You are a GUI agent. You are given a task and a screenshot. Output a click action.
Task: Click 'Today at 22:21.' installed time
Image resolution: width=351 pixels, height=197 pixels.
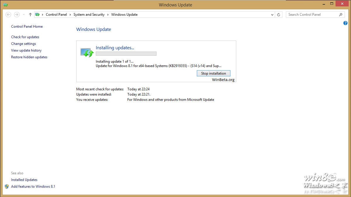139,94
